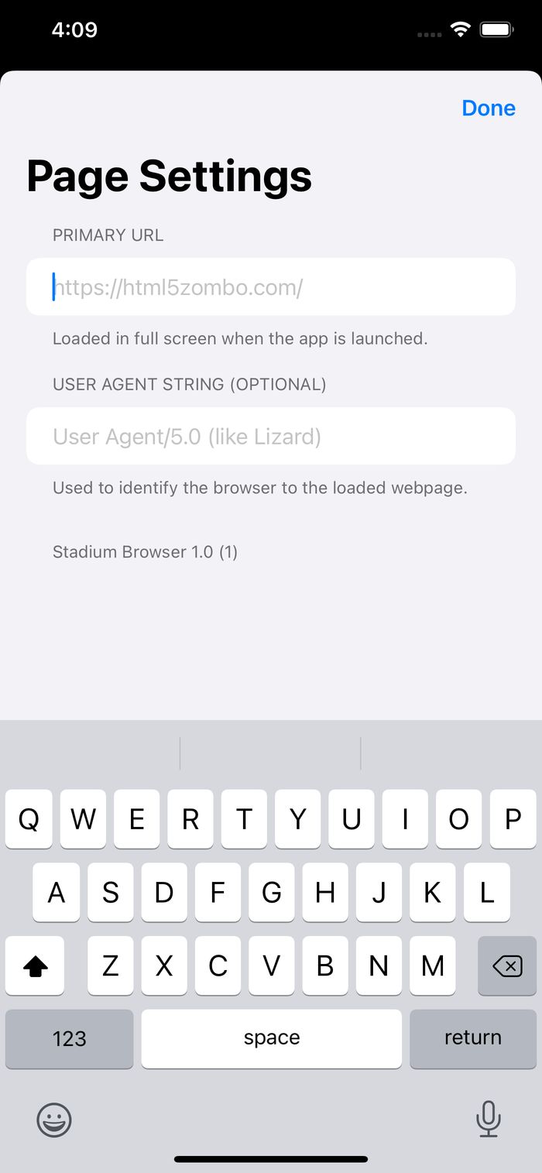Screen dimensions: 542x1173
Task: Activate the microphone dictation icon
Action: [488, 1119]
